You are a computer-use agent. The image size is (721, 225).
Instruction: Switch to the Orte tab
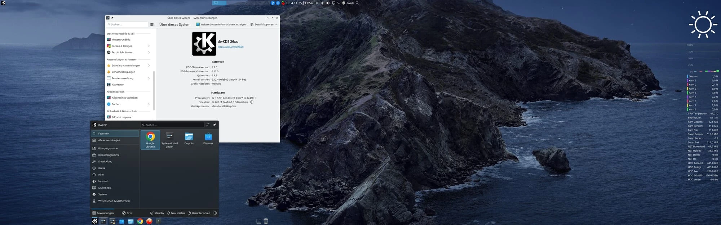point(127,213)
